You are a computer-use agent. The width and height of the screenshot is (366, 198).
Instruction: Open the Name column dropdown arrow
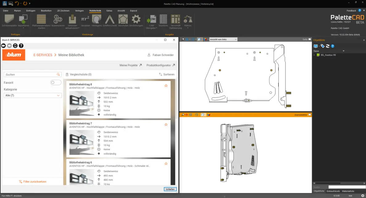point(343,51)
